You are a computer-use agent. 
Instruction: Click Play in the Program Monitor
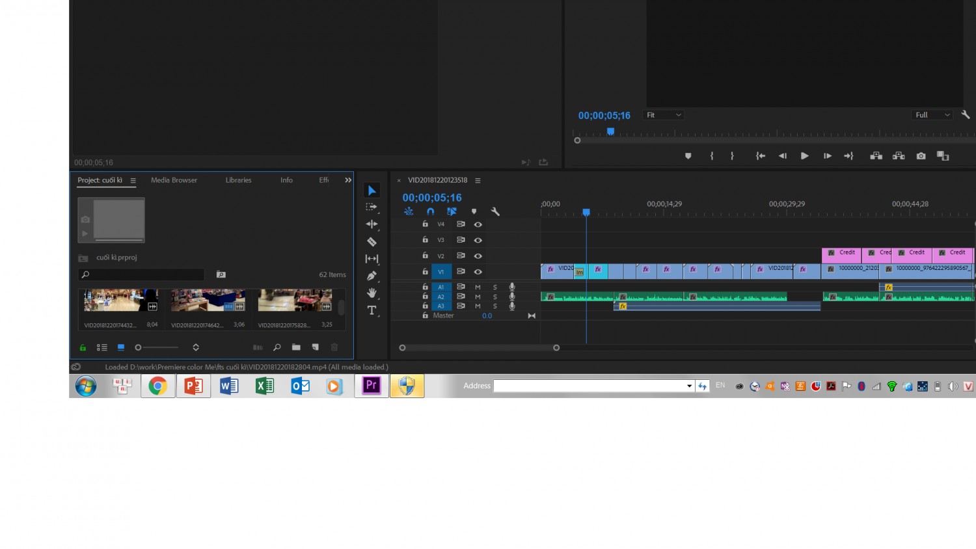pyautogui.click(x=804, y=156)
